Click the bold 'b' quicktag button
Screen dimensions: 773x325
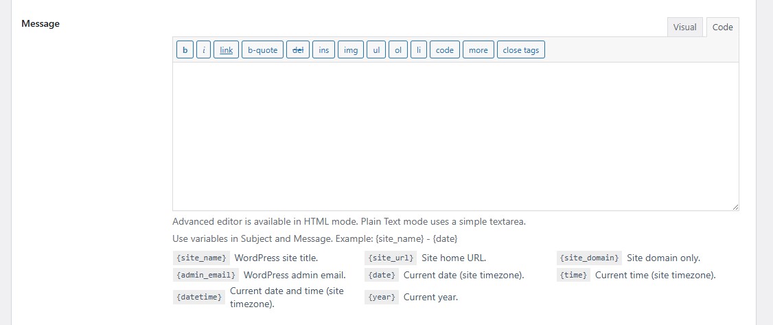point(185,50)
